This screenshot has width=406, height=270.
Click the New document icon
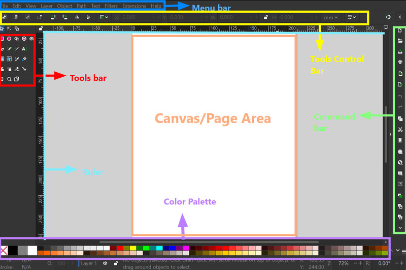tap(400, 31)
